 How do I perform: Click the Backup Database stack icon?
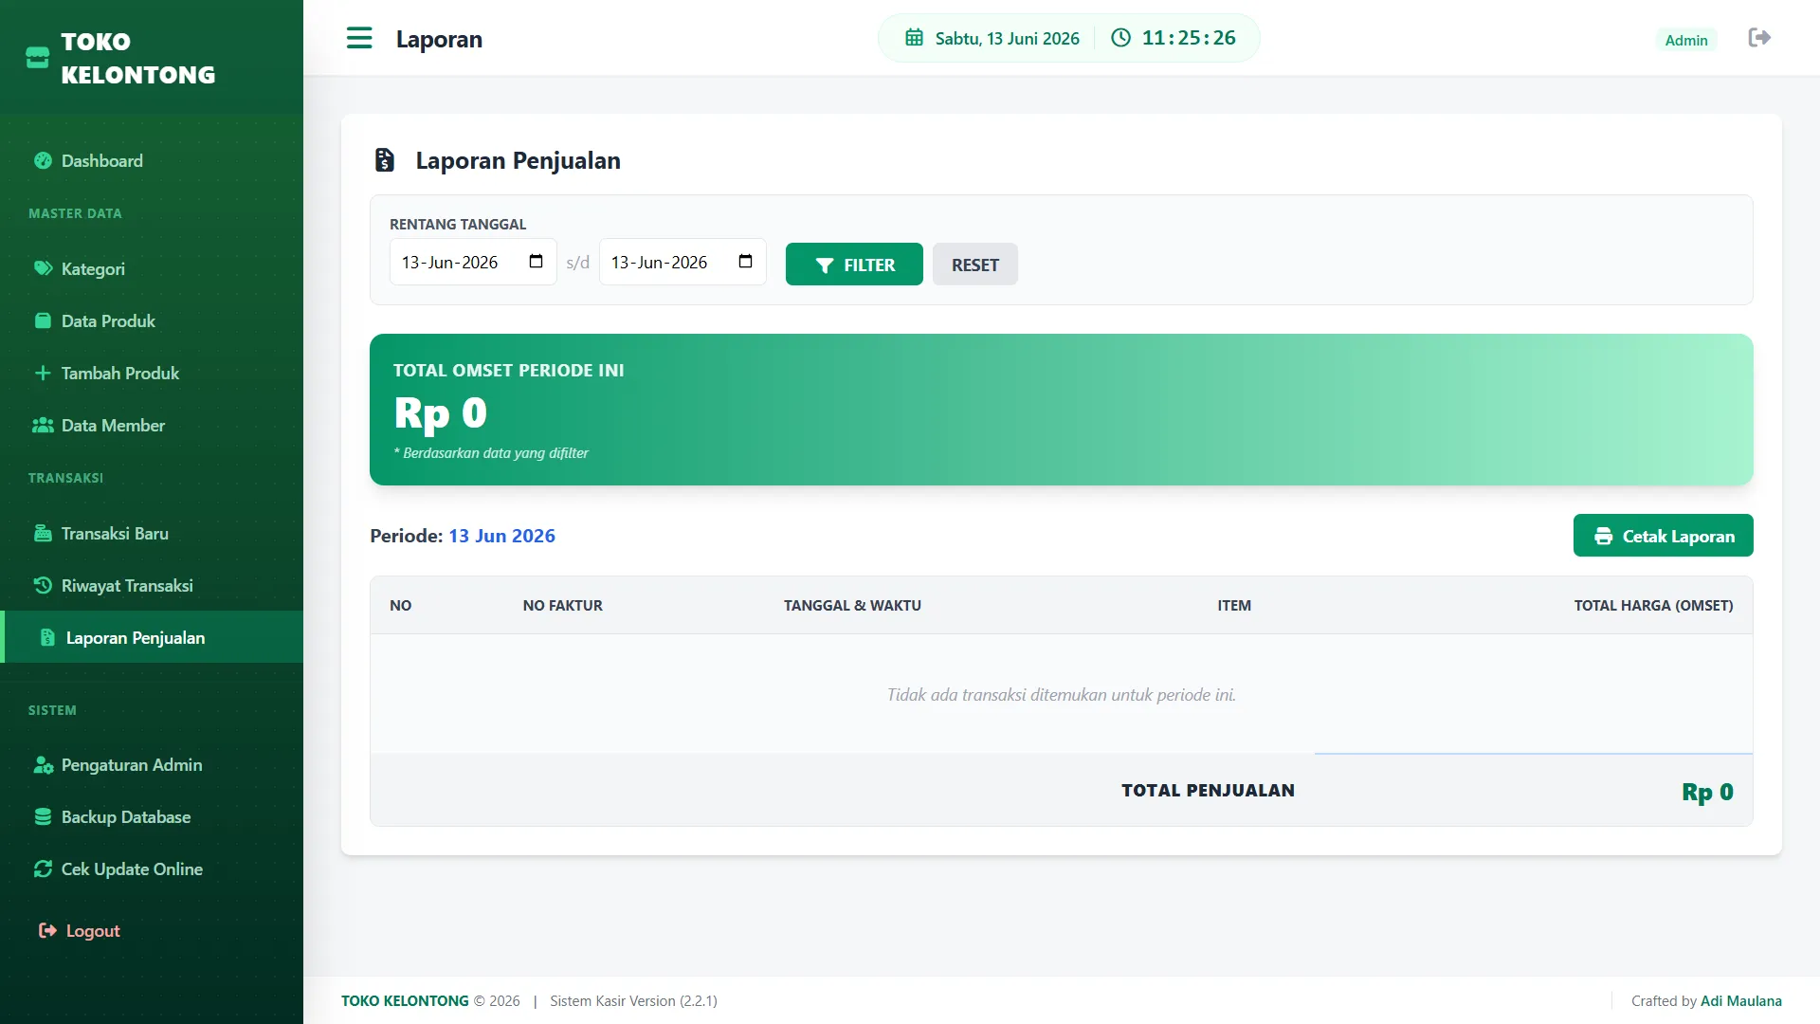point(43,816)
